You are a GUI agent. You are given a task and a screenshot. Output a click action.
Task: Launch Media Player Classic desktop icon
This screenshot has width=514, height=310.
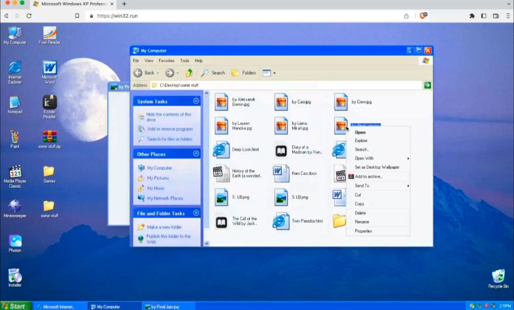pos(15,176)
